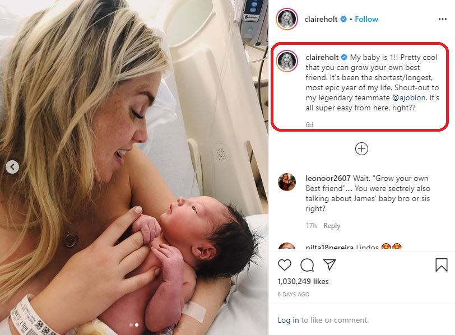Open claireholt avatar beside the caption
The width and height of the screenshot is (455, 335).
(287, 61)
